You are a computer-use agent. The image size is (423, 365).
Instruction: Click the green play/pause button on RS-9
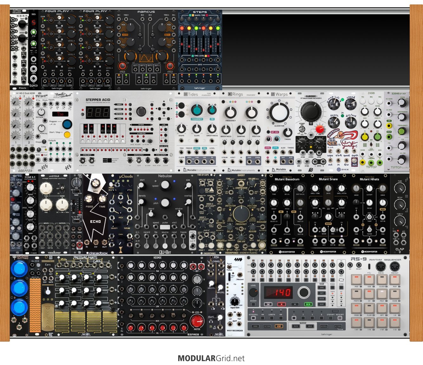[x=308, y=304]
